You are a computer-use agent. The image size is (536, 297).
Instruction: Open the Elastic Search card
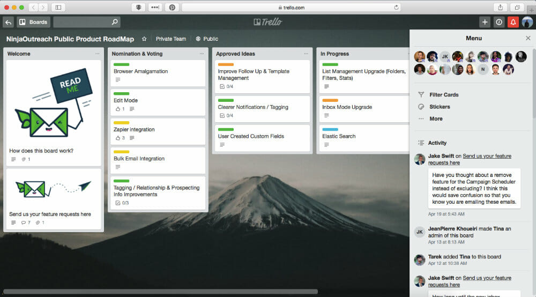point(364,138)
